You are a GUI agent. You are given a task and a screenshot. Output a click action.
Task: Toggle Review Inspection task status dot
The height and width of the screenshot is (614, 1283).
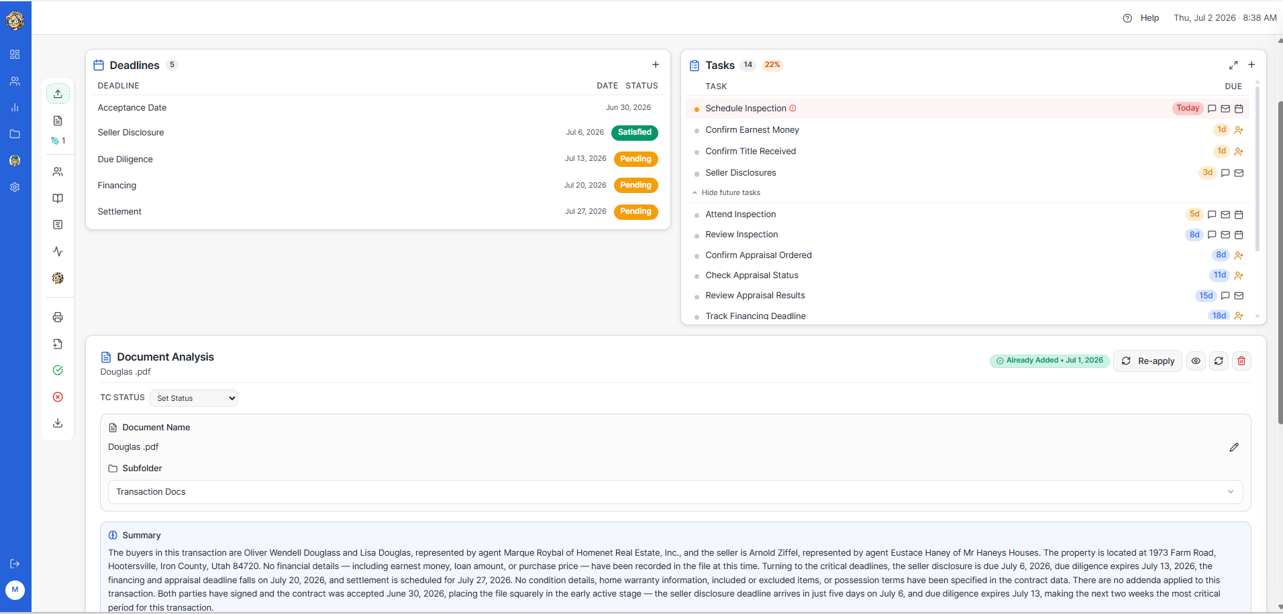(697, 235)
